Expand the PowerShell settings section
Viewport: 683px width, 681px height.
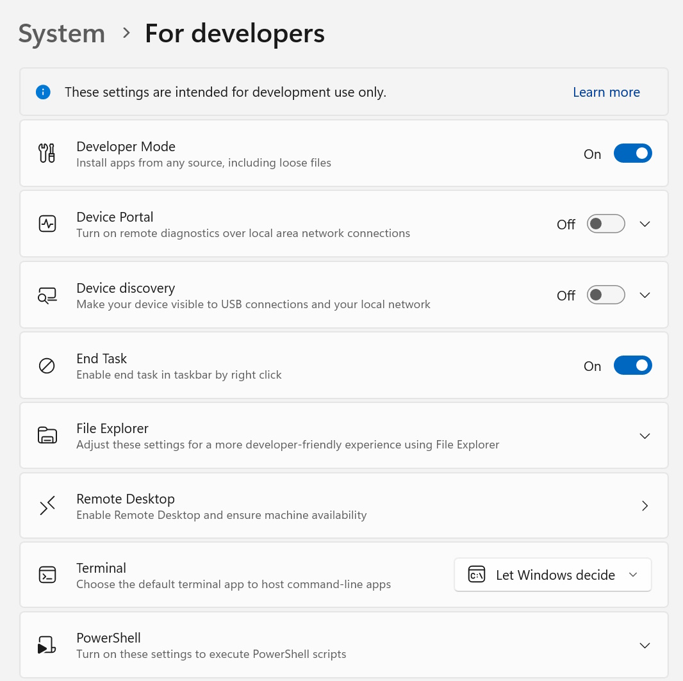[x=645, y=645]
